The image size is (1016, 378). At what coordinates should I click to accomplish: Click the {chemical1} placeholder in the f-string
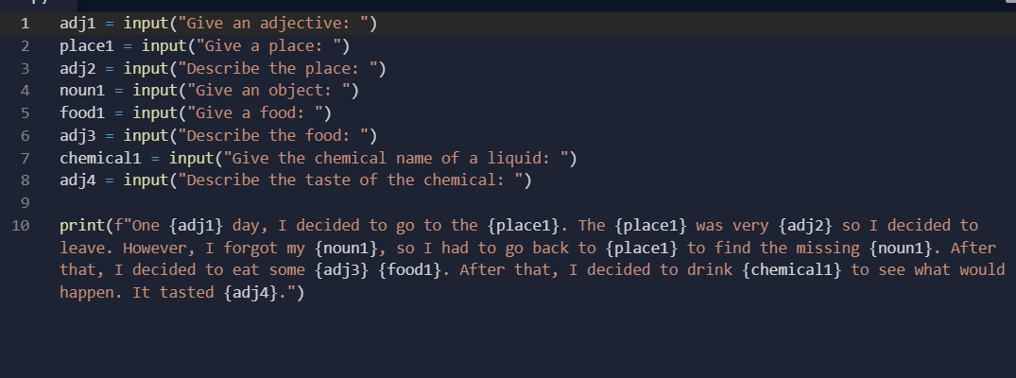[792, 270]
